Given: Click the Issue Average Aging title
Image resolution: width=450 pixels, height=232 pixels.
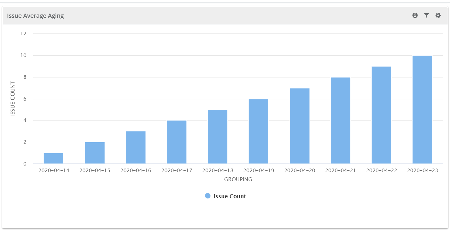Looking at the screenshot, I should pyautogui.click(x=35, y=16).
